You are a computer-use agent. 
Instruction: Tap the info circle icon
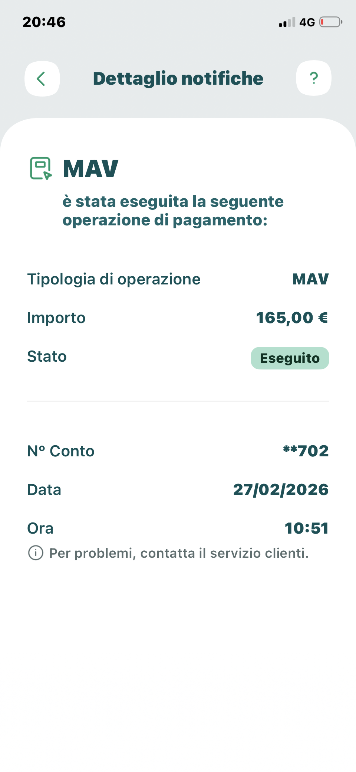[x=36, y=553]
